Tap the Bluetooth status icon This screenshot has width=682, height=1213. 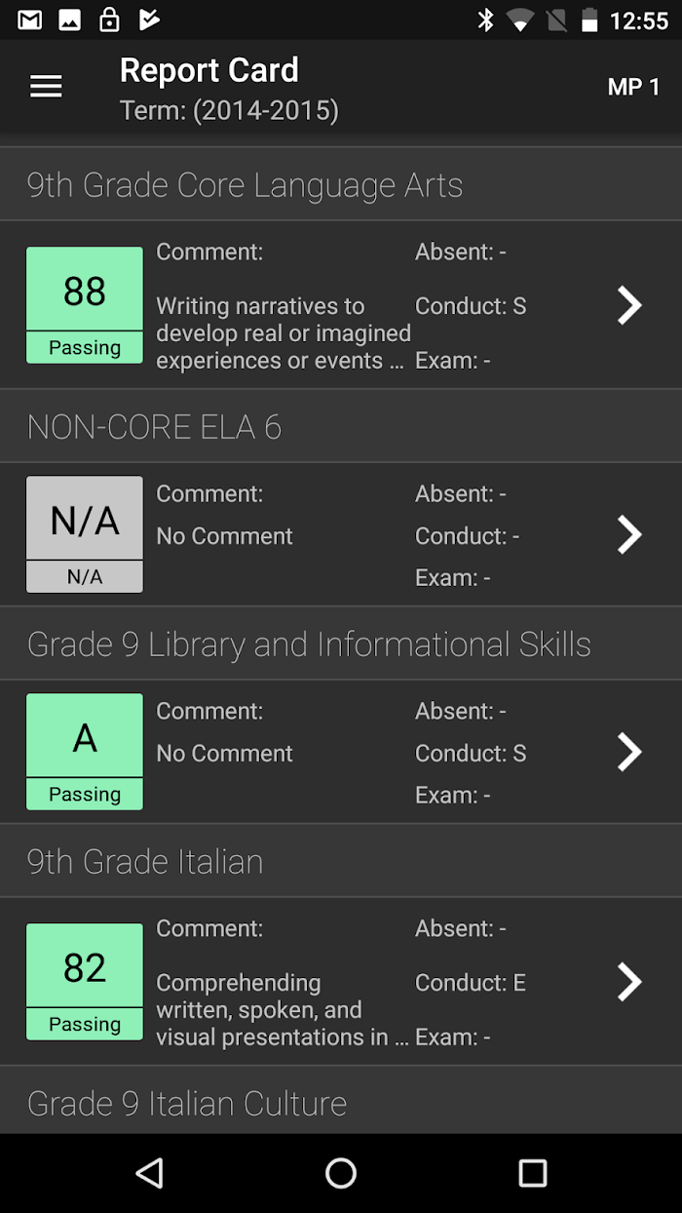coord(485,20)
